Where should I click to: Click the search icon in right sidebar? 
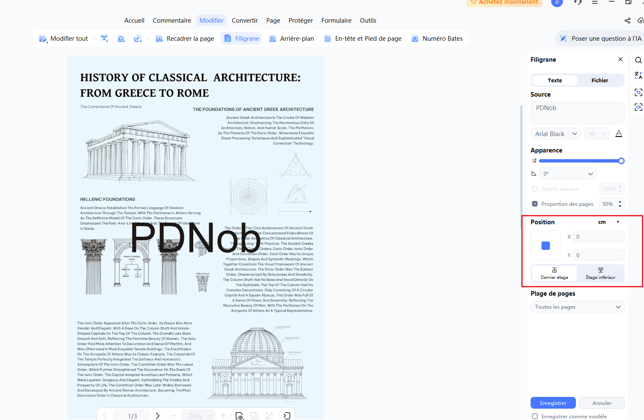click(638, 60)
